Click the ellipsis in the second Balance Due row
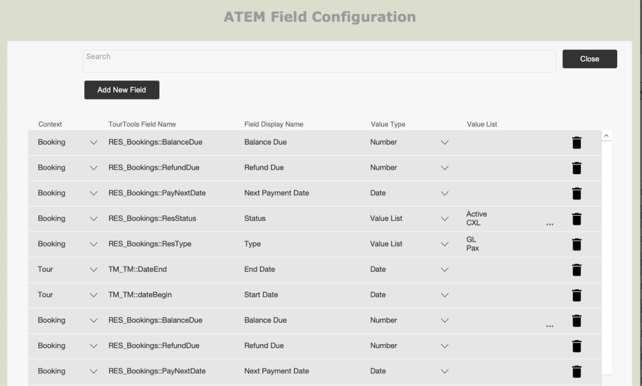Screen dimensions: 642x386 coord(550,326)
